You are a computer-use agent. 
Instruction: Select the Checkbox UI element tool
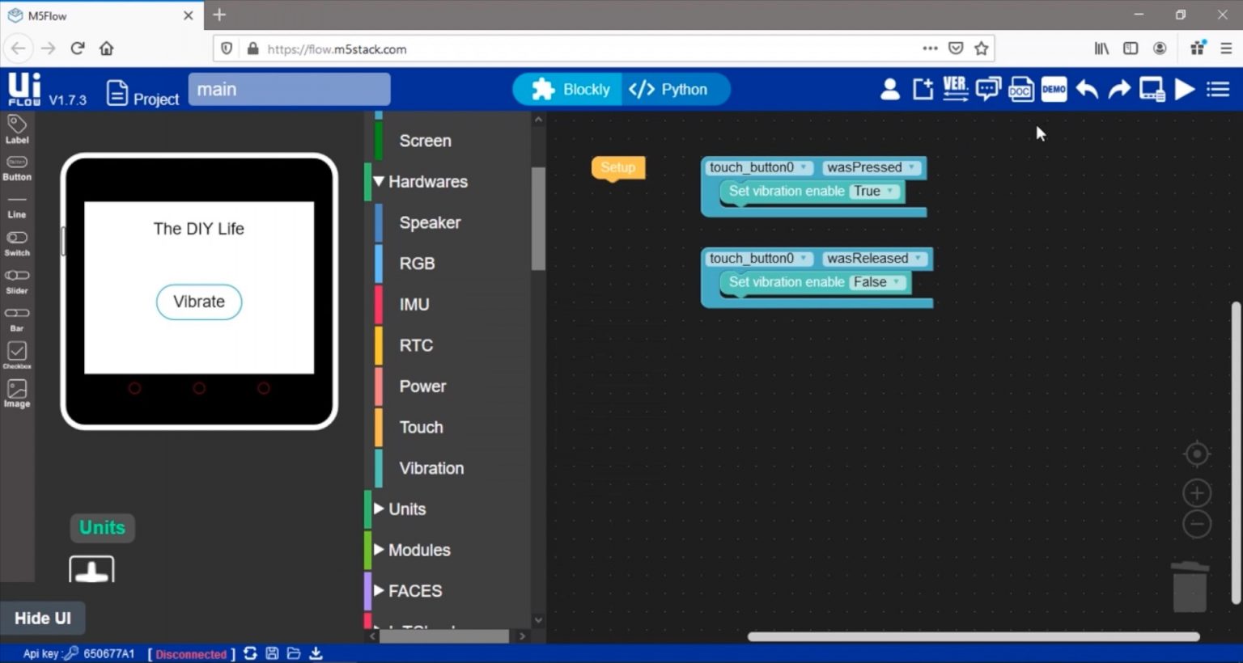tap(17, 353)
